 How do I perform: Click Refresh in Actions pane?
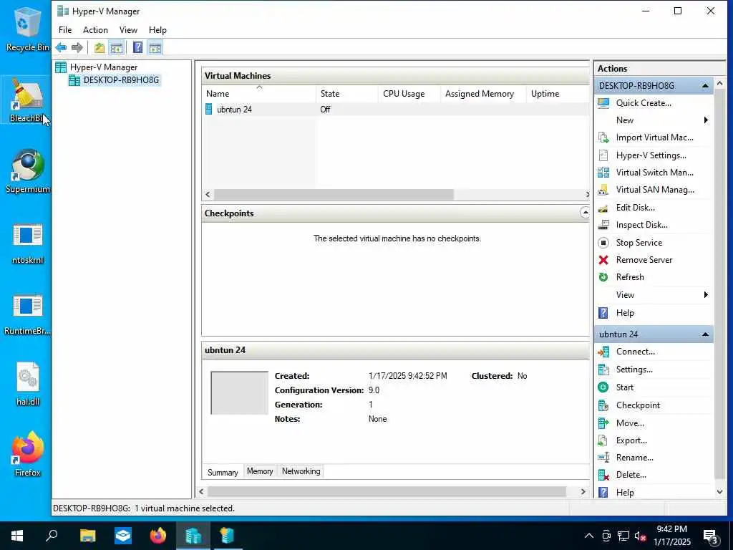pos(630,277)
